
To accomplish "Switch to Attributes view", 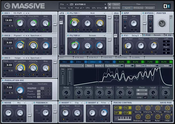I will (138, 8).
